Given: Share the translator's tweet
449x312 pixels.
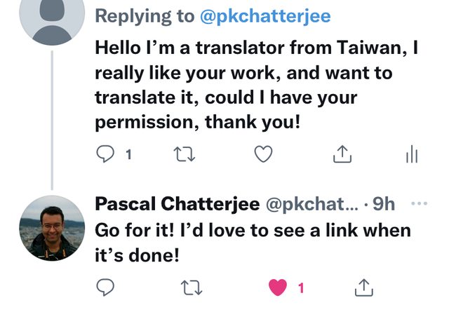Looking at the screenshot, I should coord(342,154).
